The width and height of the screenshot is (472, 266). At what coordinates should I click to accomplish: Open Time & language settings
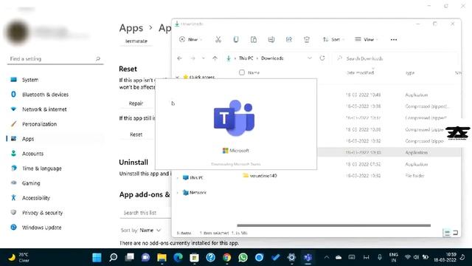tap(55, 168)
